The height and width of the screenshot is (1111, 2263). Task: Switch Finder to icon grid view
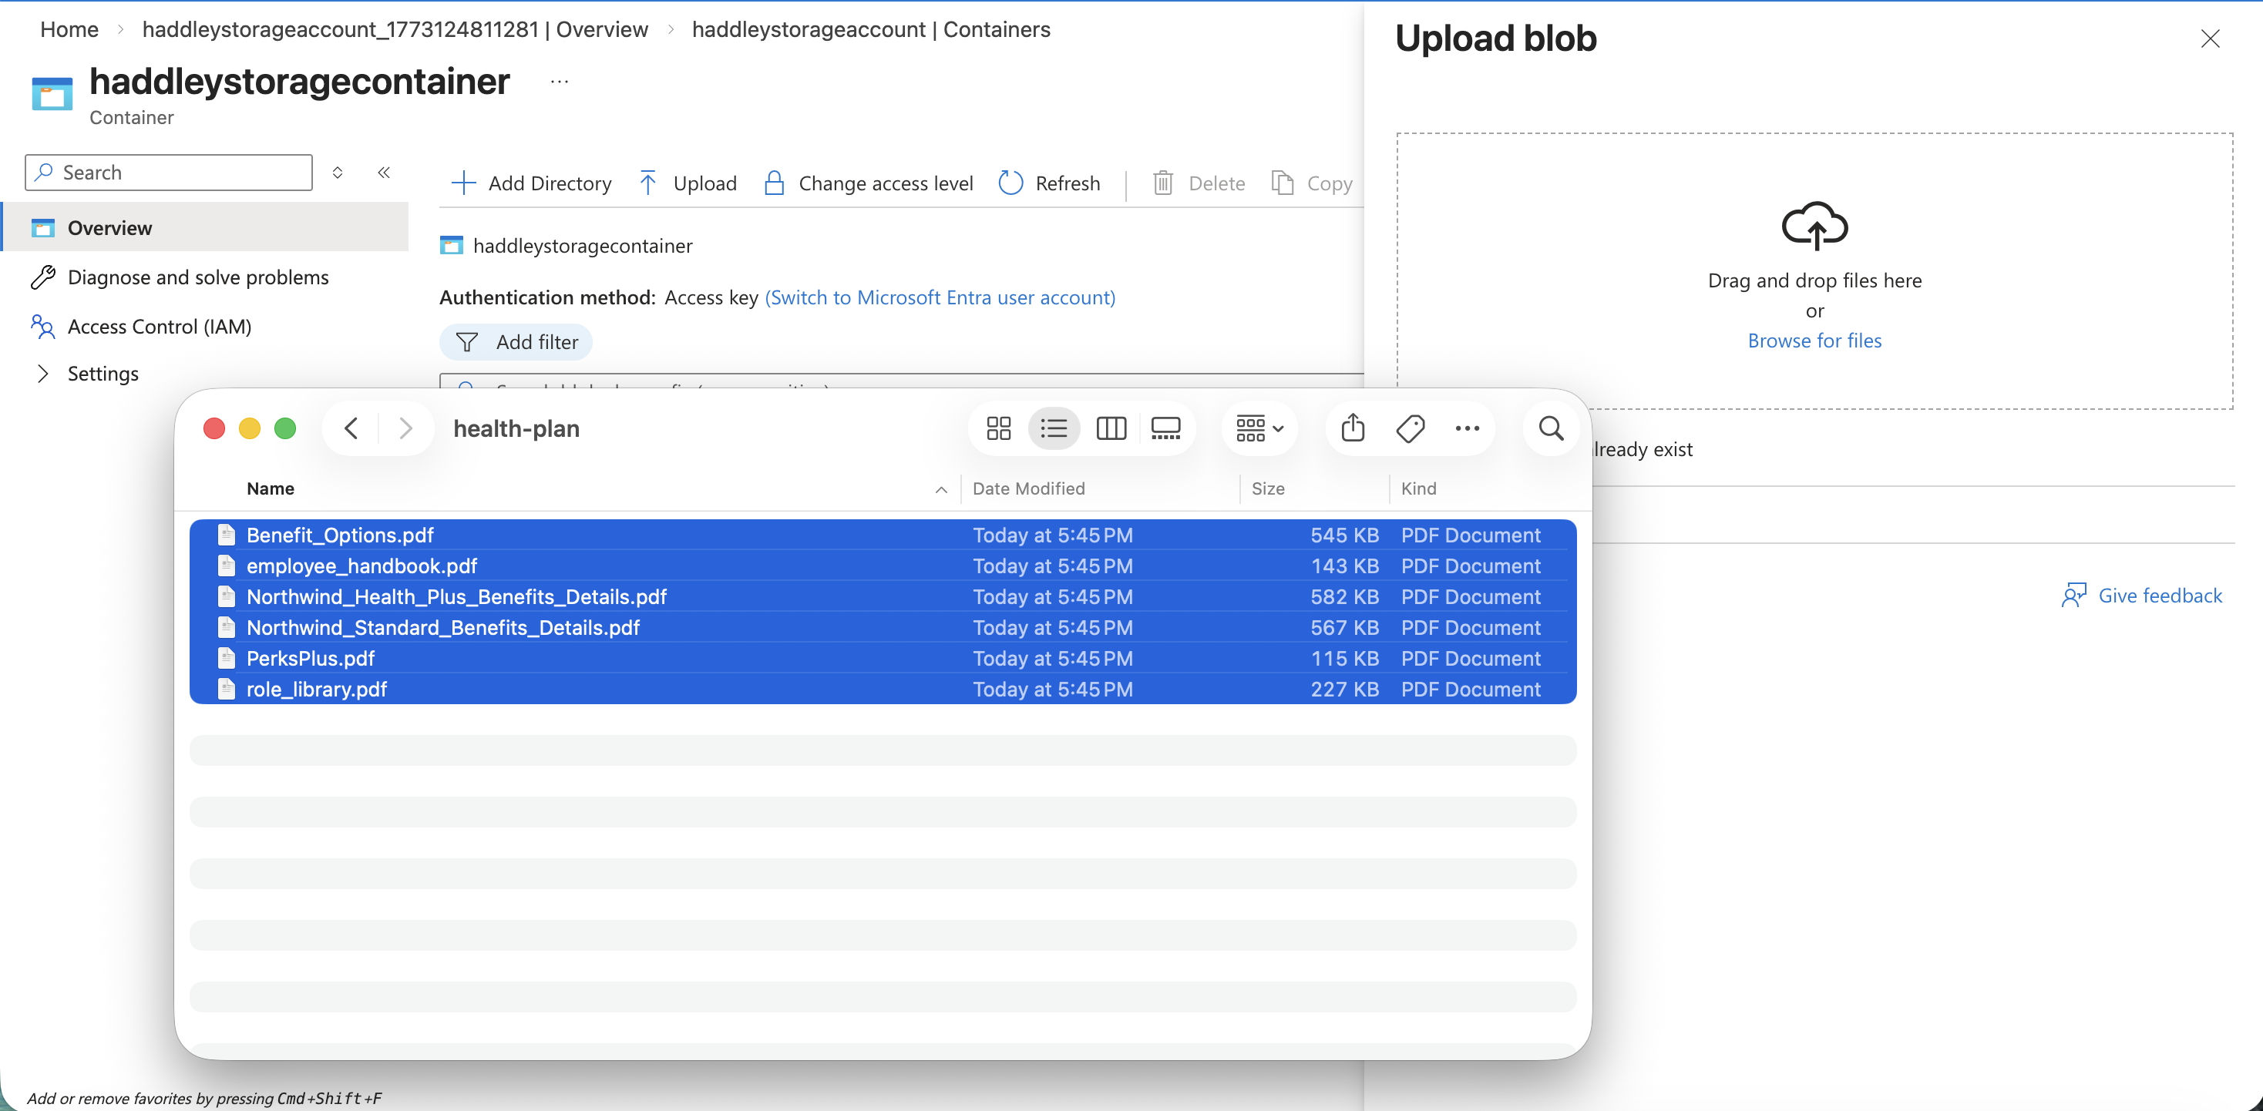tap(998, 428)
